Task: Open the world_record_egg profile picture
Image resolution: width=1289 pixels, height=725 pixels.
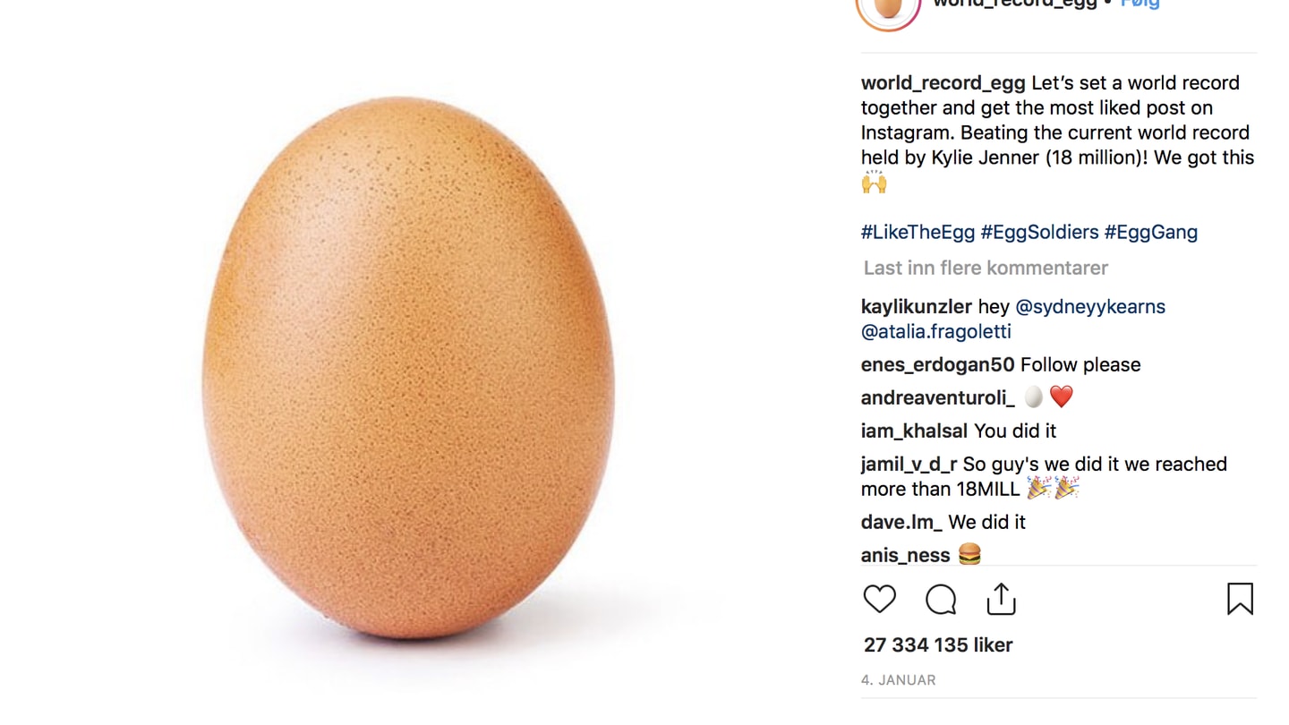Action: [888, 7]
